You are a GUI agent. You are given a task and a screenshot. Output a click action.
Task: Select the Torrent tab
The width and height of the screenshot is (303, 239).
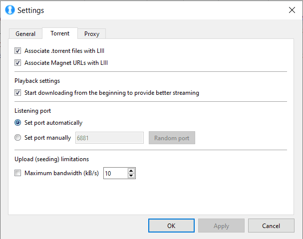[x=60, y=33]
